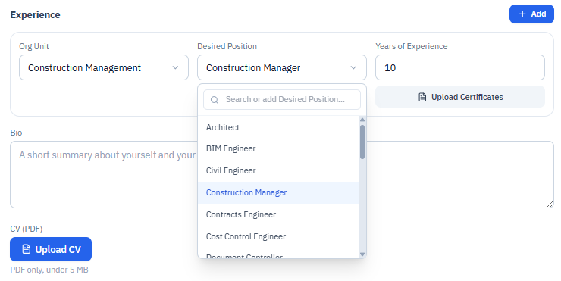Click the Upload CV button
The width and height of the screenshot is (561, 281).
[51, 249]
